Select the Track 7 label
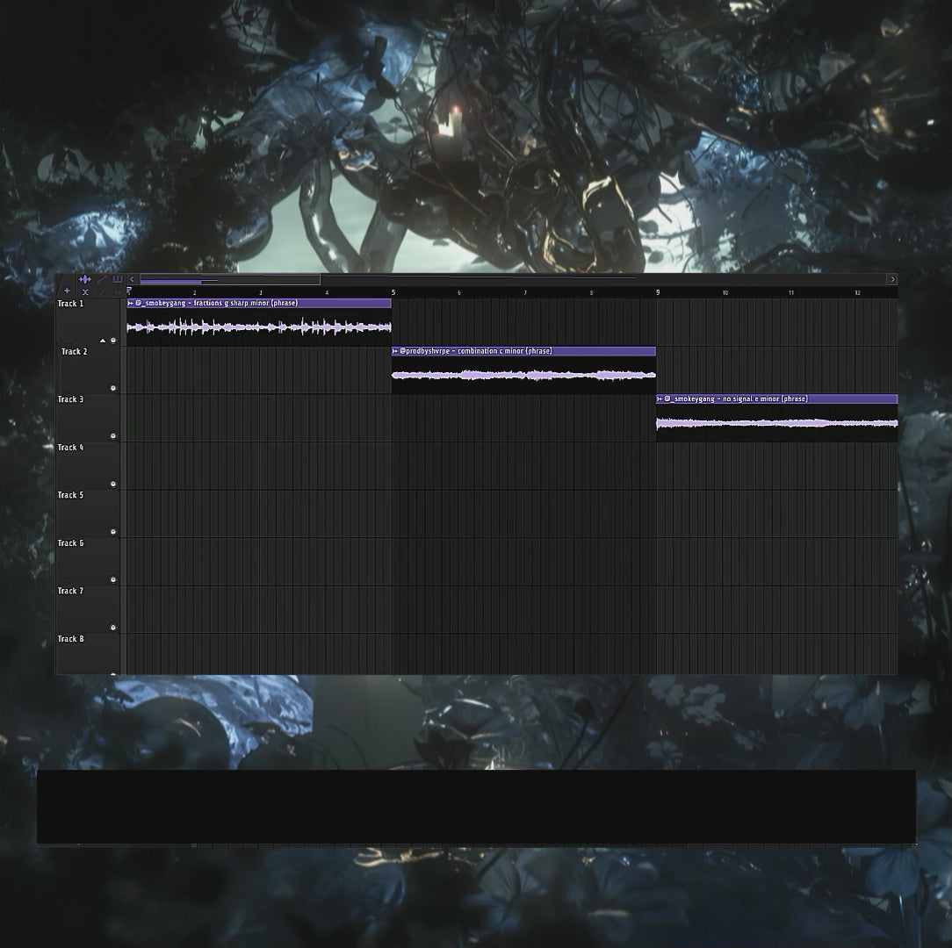The image size is (952, 948). [x=70, y=591]
